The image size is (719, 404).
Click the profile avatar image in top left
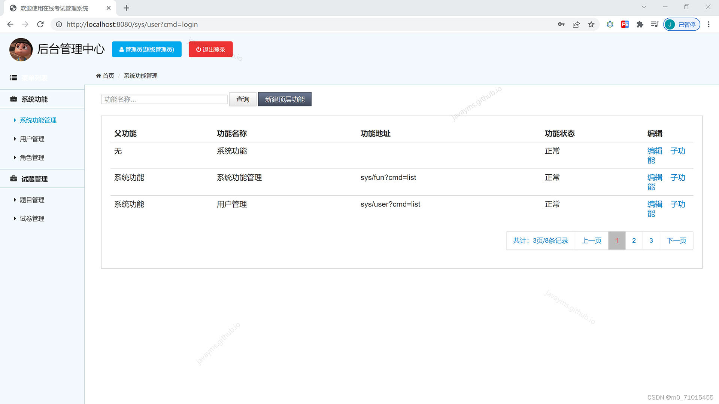[x=21, y=49]
